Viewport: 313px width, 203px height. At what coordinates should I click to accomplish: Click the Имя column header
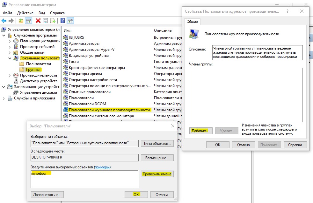pos(107,30)
